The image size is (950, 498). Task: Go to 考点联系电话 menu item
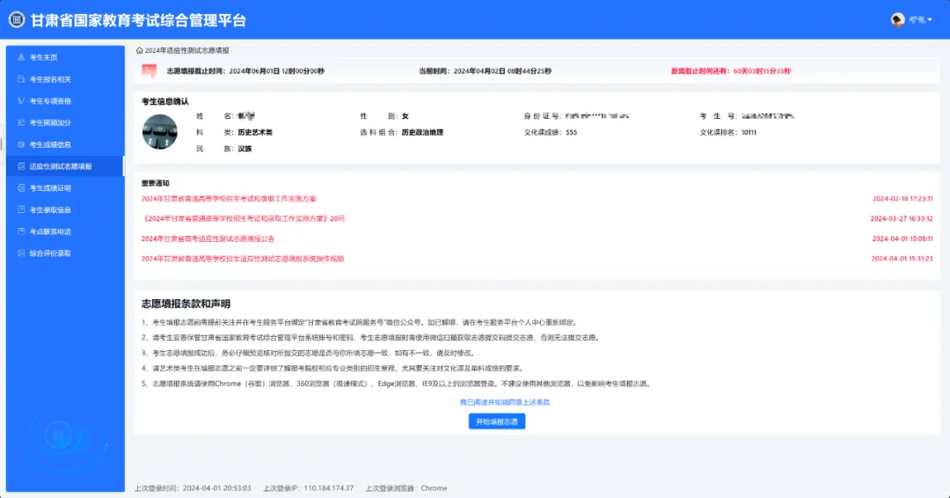coord(50,231)
